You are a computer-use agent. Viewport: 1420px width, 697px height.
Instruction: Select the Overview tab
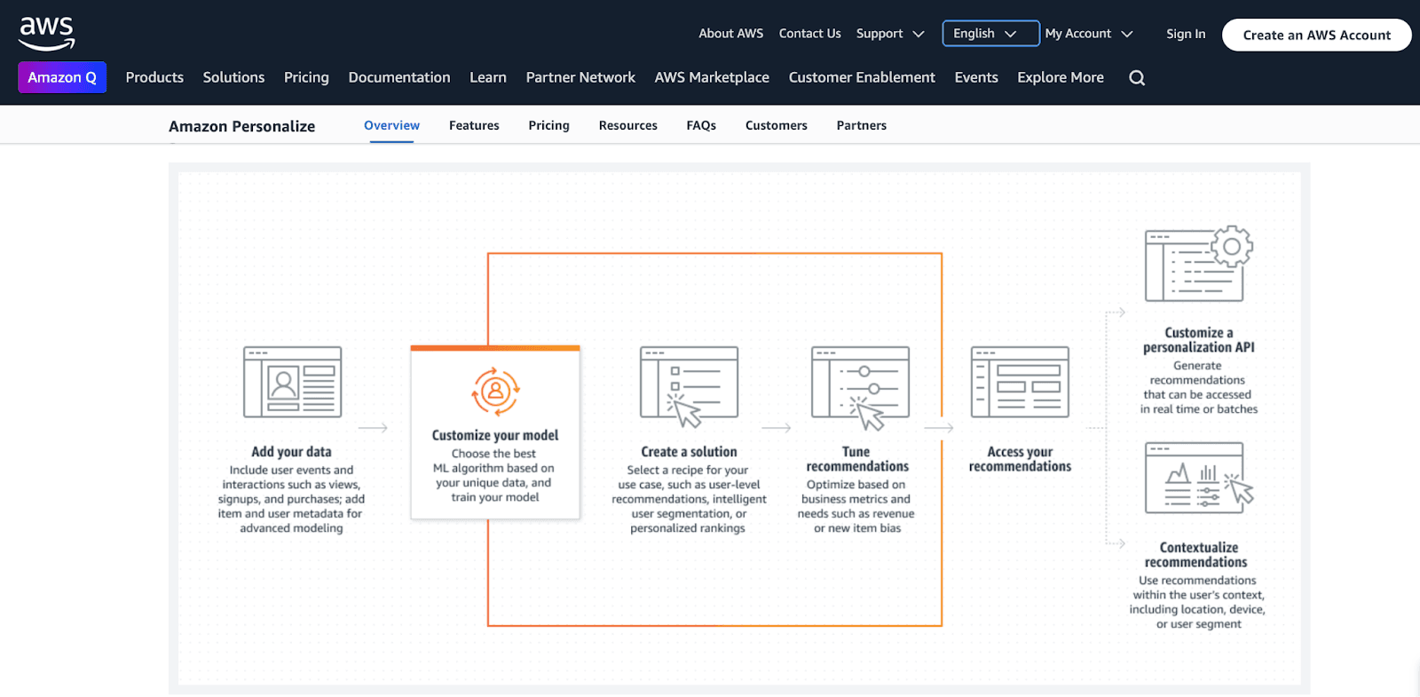click(x=391, y=125)
